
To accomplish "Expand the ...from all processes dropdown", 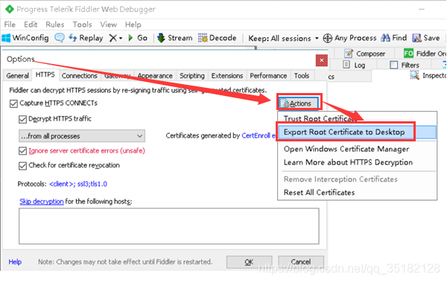I will (82, 136).
